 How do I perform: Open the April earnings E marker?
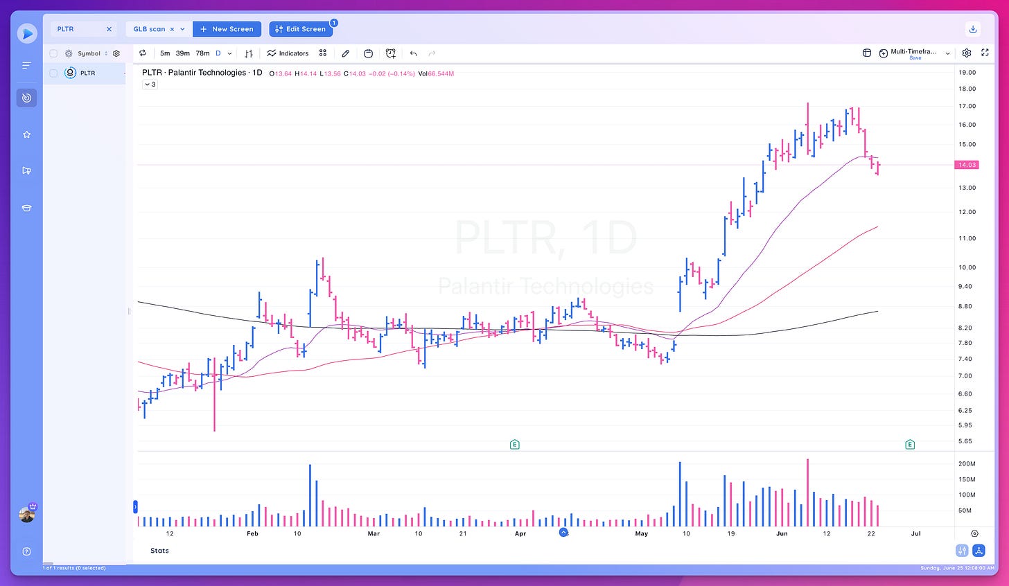click(514, 445)
